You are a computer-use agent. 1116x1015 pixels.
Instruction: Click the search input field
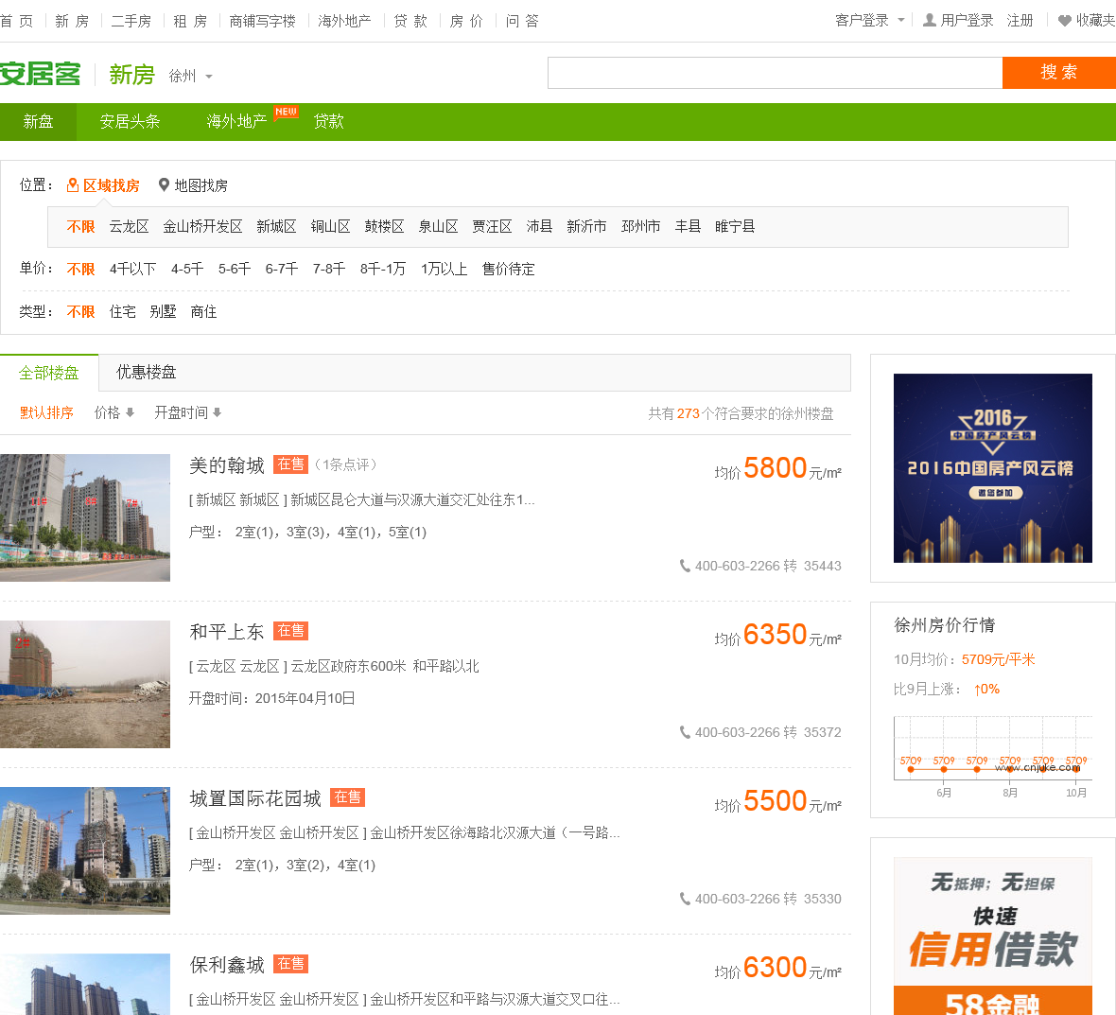click(x=776, y=73)
